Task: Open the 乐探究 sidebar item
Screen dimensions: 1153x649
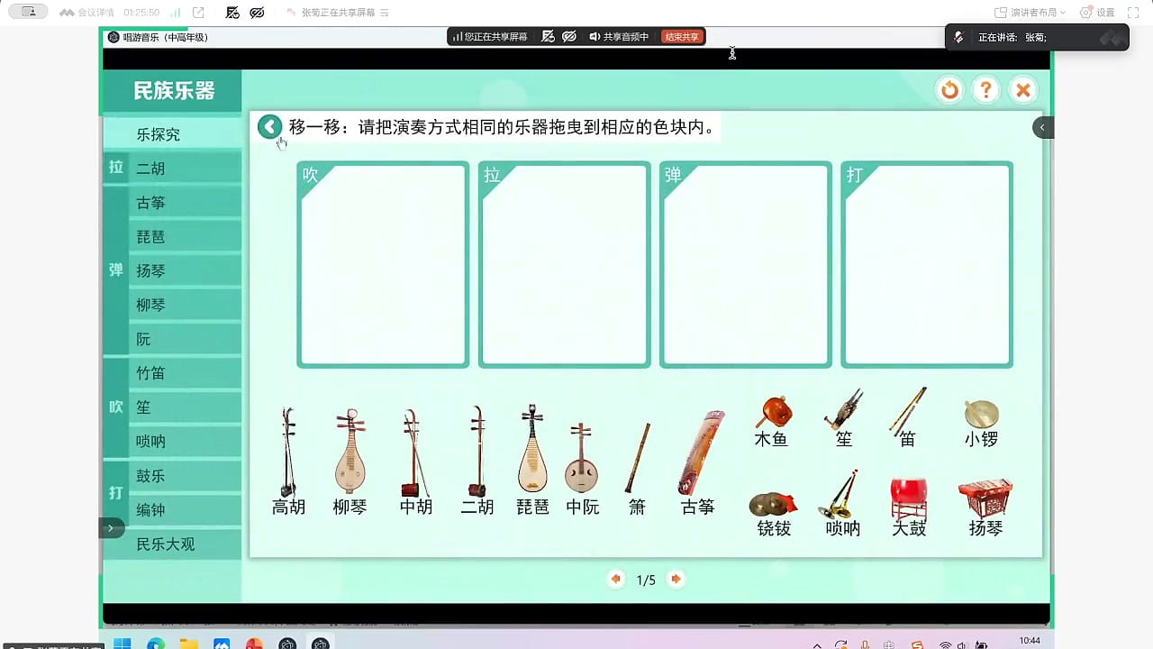Action: coord(172,134)
